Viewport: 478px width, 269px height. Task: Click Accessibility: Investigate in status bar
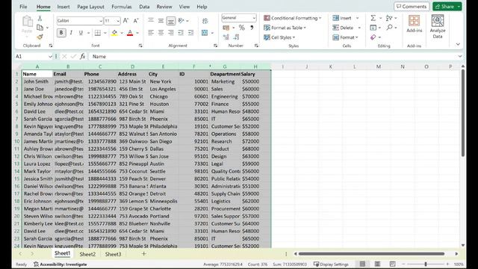[60, 265]
